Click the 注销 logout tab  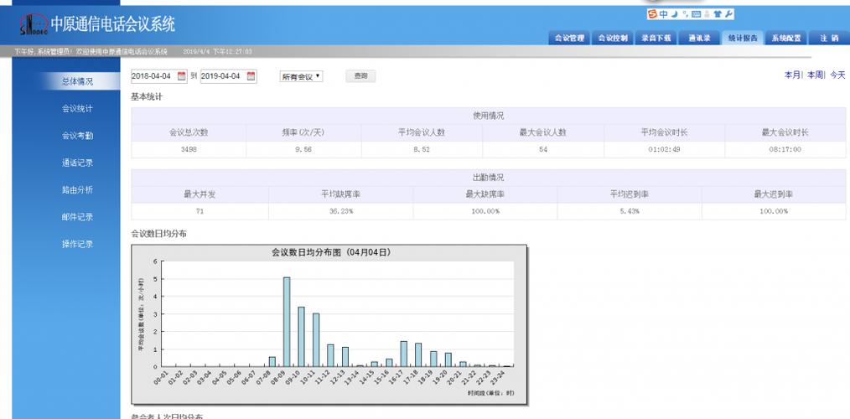[x=829, y=38]
